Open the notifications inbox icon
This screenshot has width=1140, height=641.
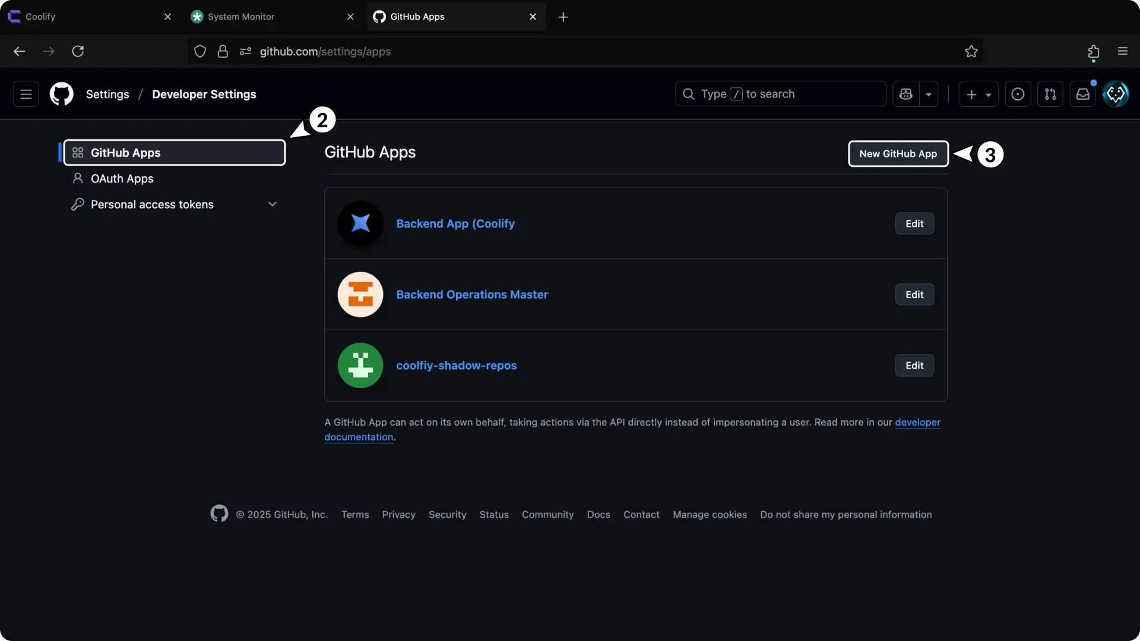tap(1082, 94)
